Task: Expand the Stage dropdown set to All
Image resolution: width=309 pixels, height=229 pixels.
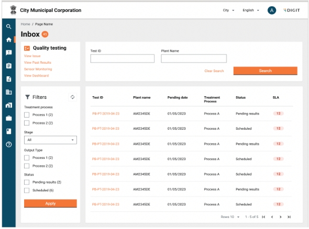Action: click(50, 140)
